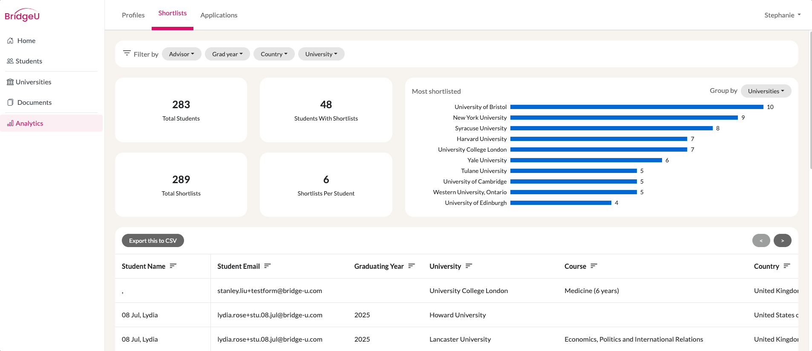812x351 pixels.
Task: Switch to the Profiles tab
Action: (133, 15)
